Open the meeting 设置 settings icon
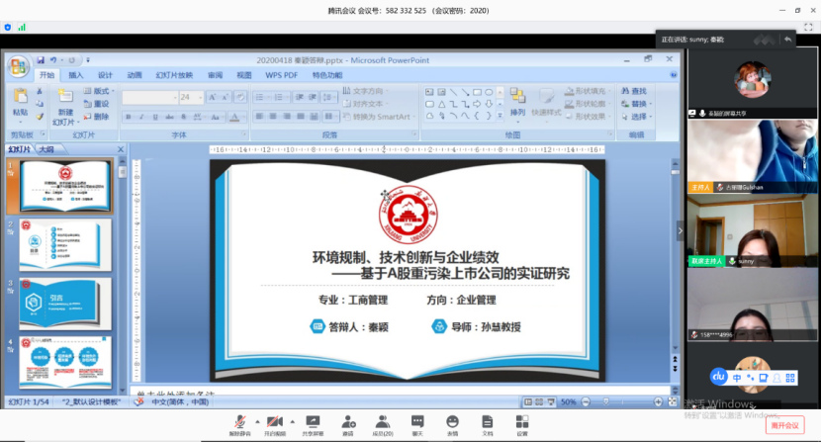This screenshot has height=443, width=822. point(522,425)
